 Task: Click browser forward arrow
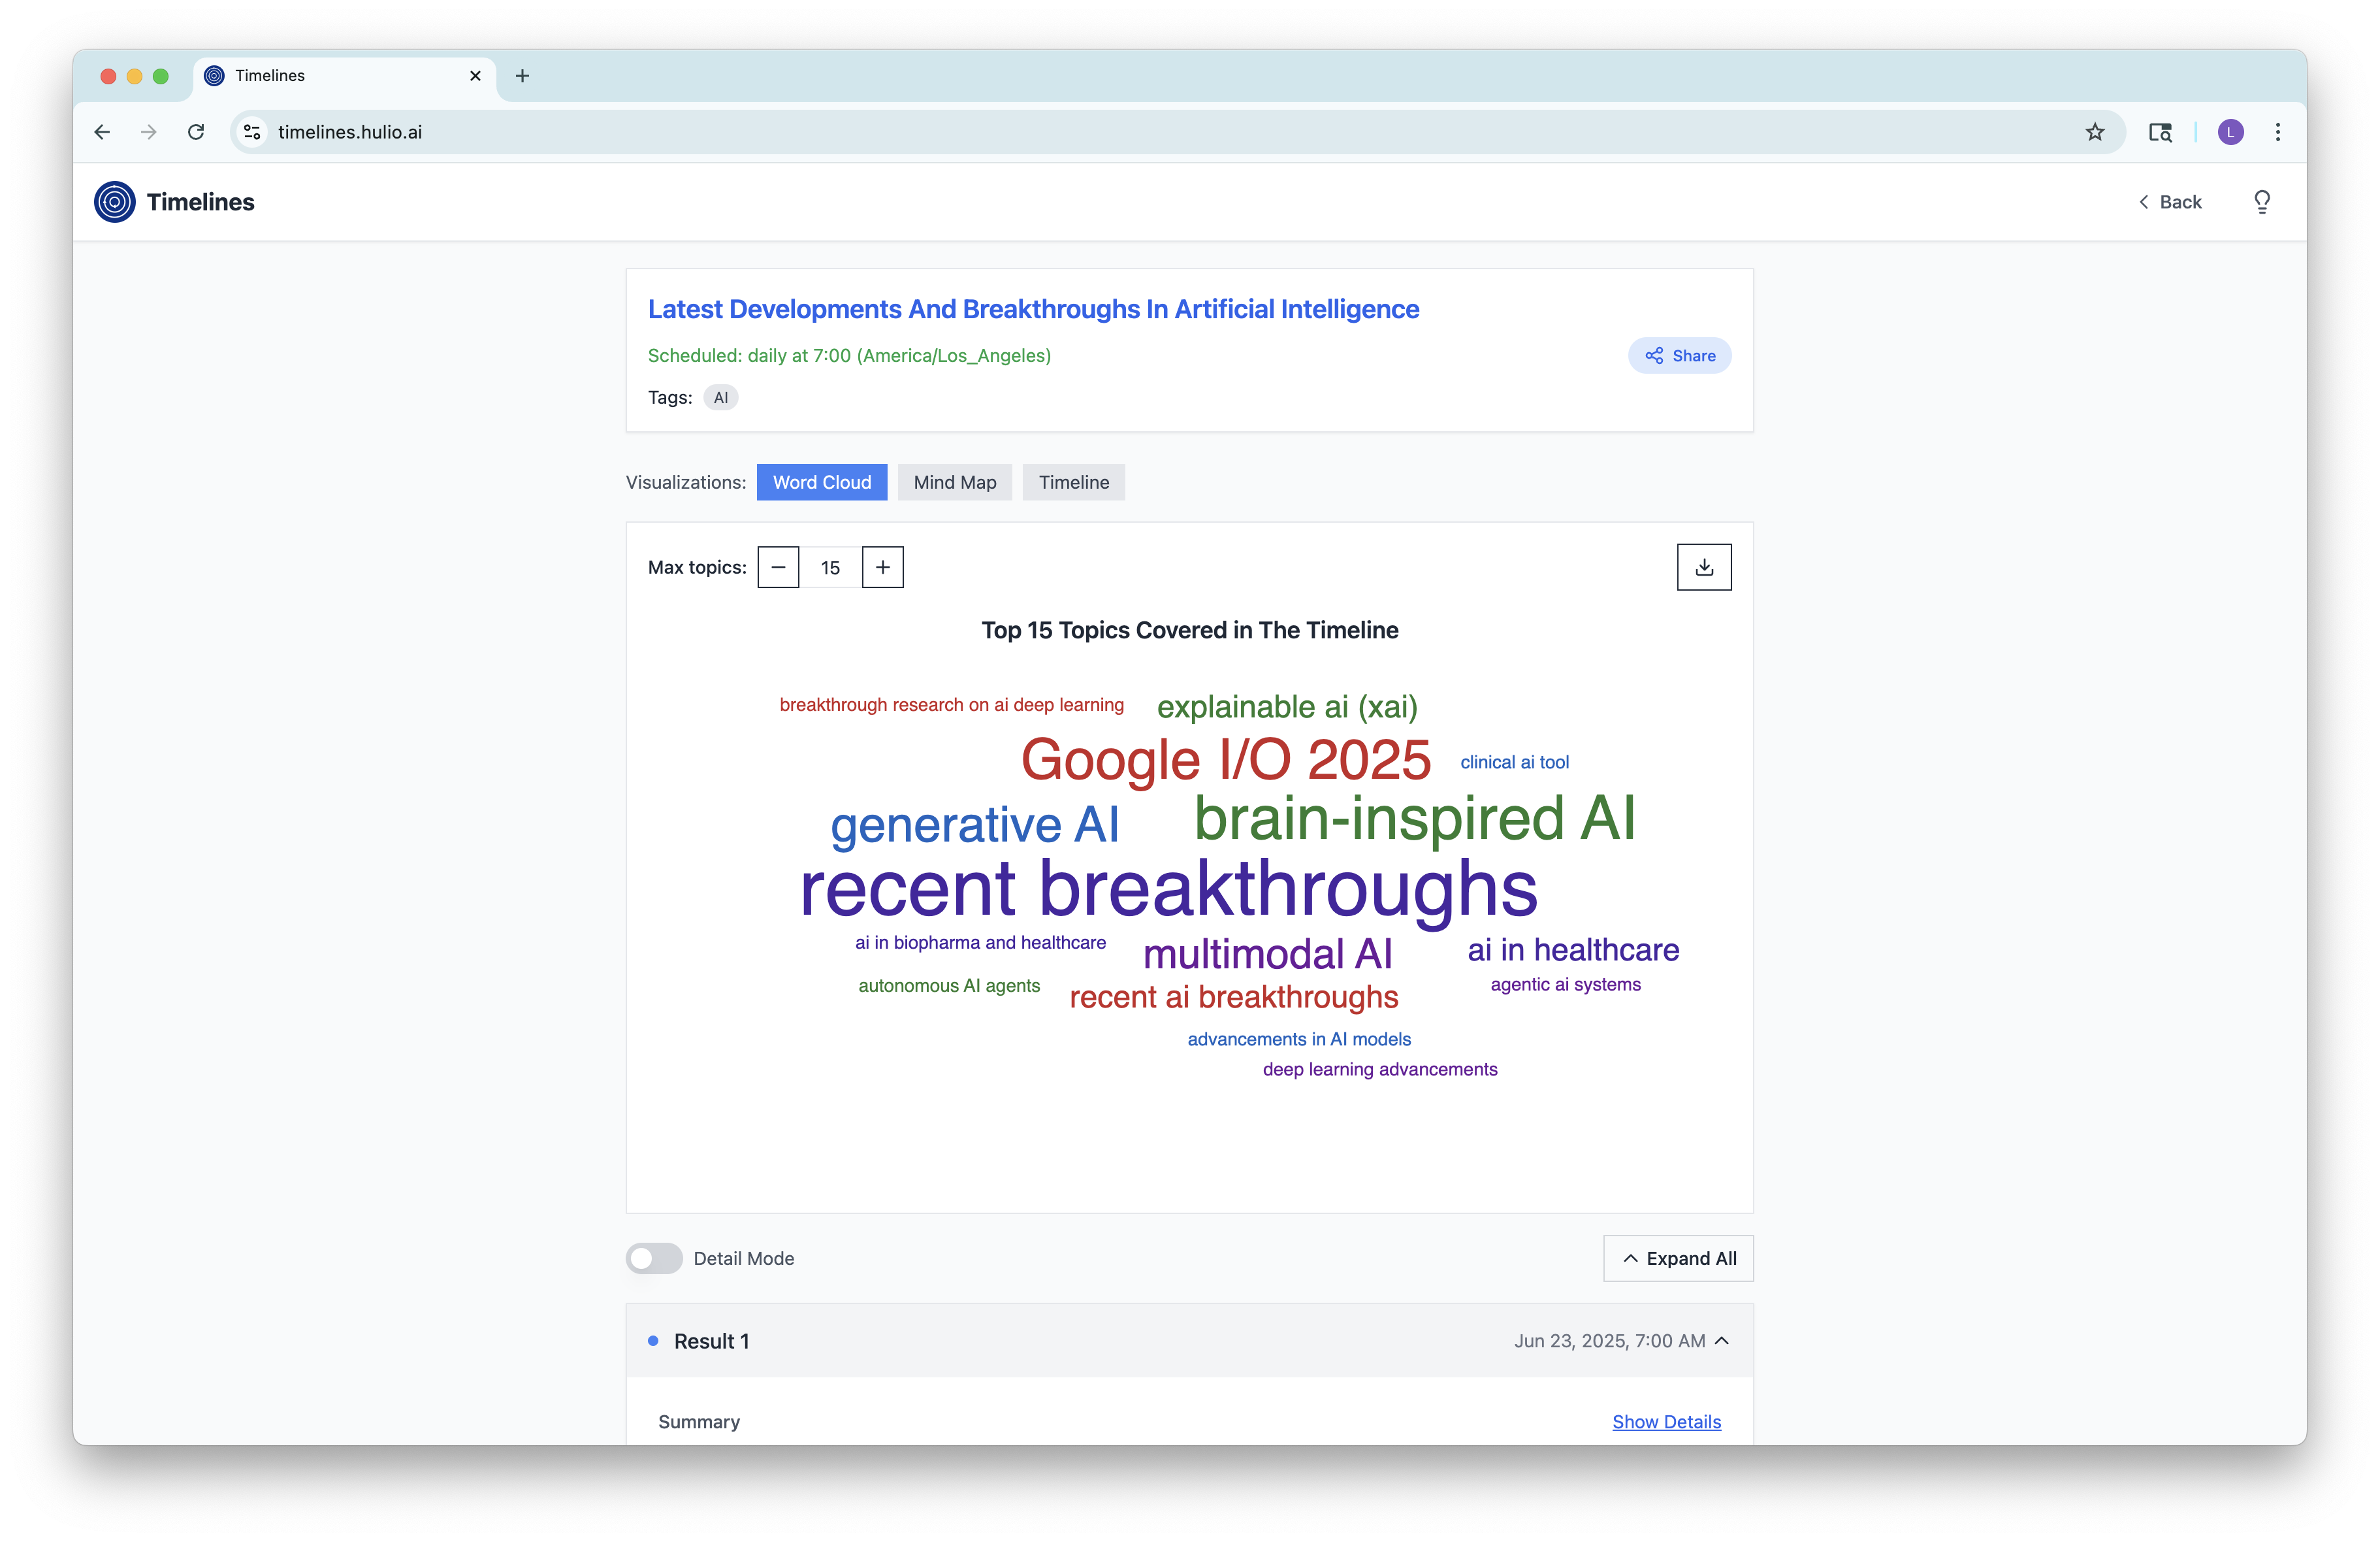[148, 132]
